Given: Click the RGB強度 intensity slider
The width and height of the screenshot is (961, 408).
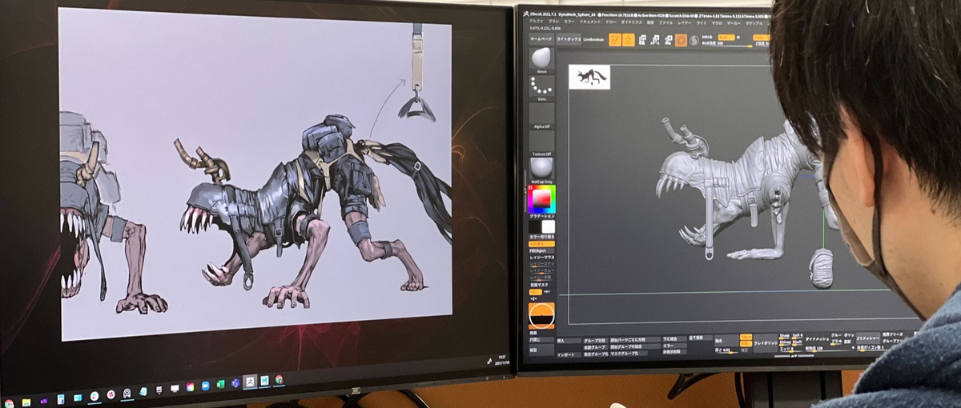Looking at the screenshot, I should tap(728, 45).
